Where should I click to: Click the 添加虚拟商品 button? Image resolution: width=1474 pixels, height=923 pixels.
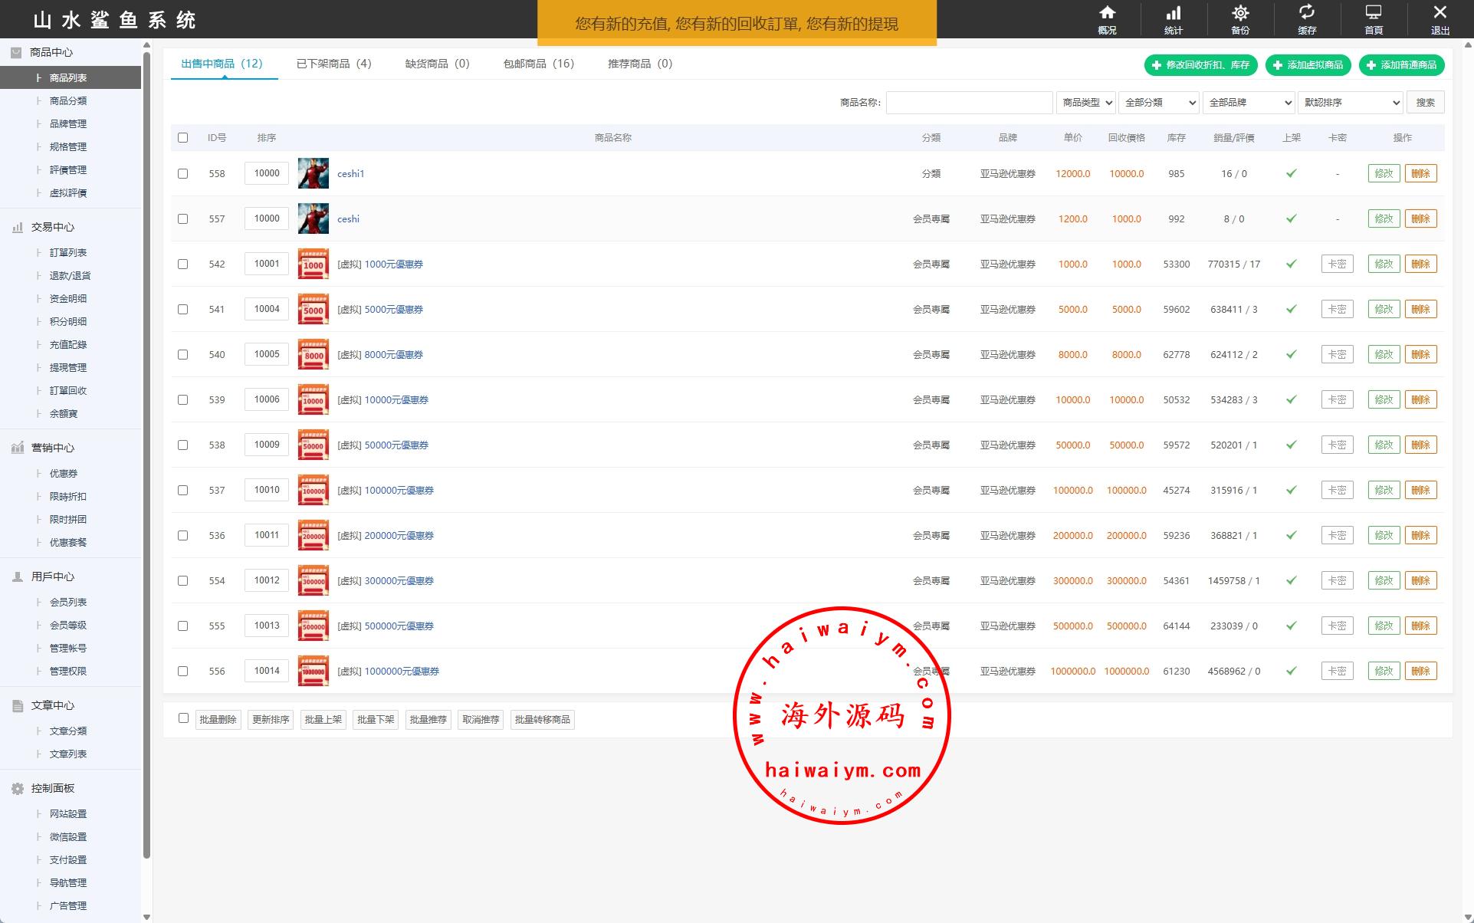click(x=1308, y=65)
